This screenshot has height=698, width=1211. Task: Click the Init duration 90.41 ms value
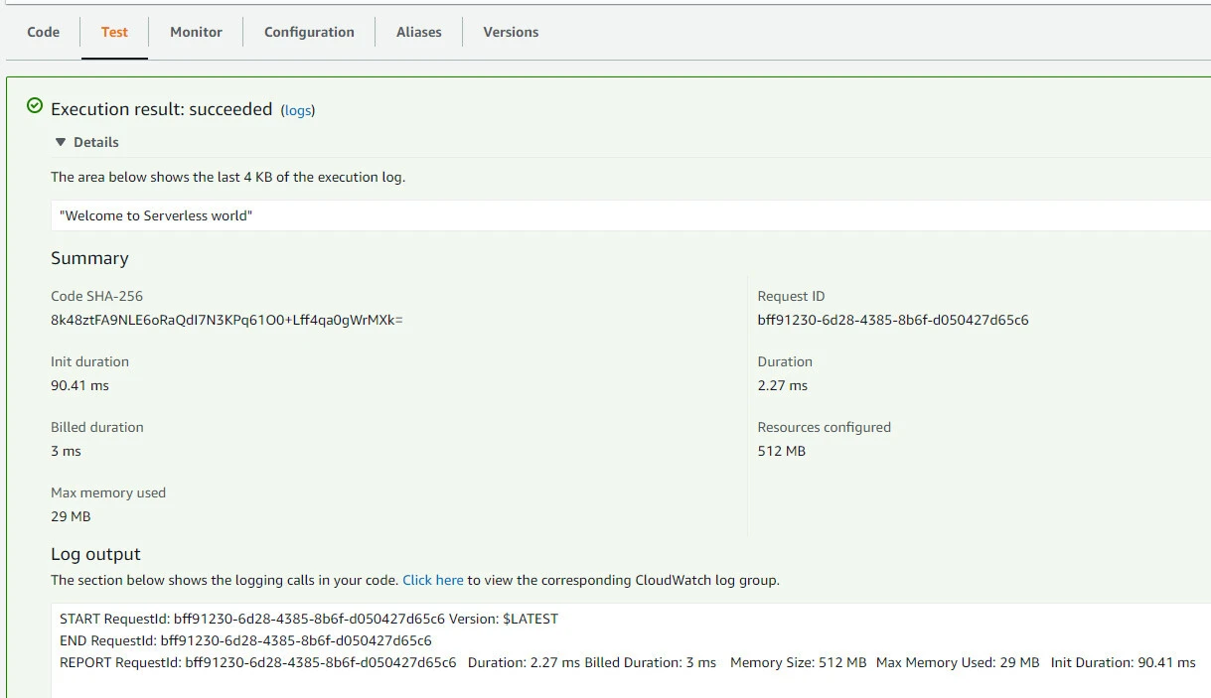point(79,385)
